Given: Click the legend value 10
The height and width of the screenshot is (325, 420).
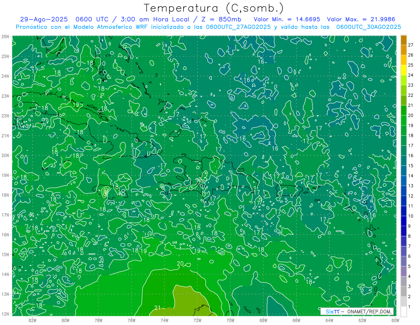Looking at the screenshot, I should 411,216.
